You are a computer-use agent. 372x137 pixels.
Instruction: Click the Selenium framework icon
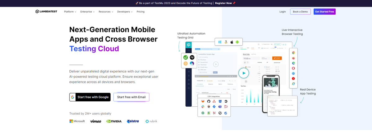pyautogui.click(x=186, y=57)
